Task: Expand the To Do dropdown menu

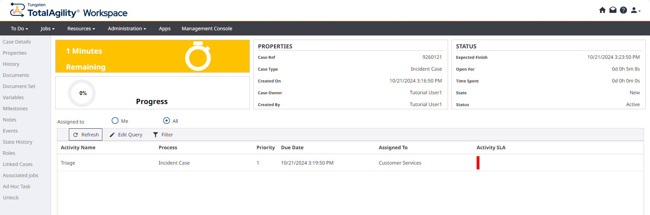Action: [x=19, y=29]
